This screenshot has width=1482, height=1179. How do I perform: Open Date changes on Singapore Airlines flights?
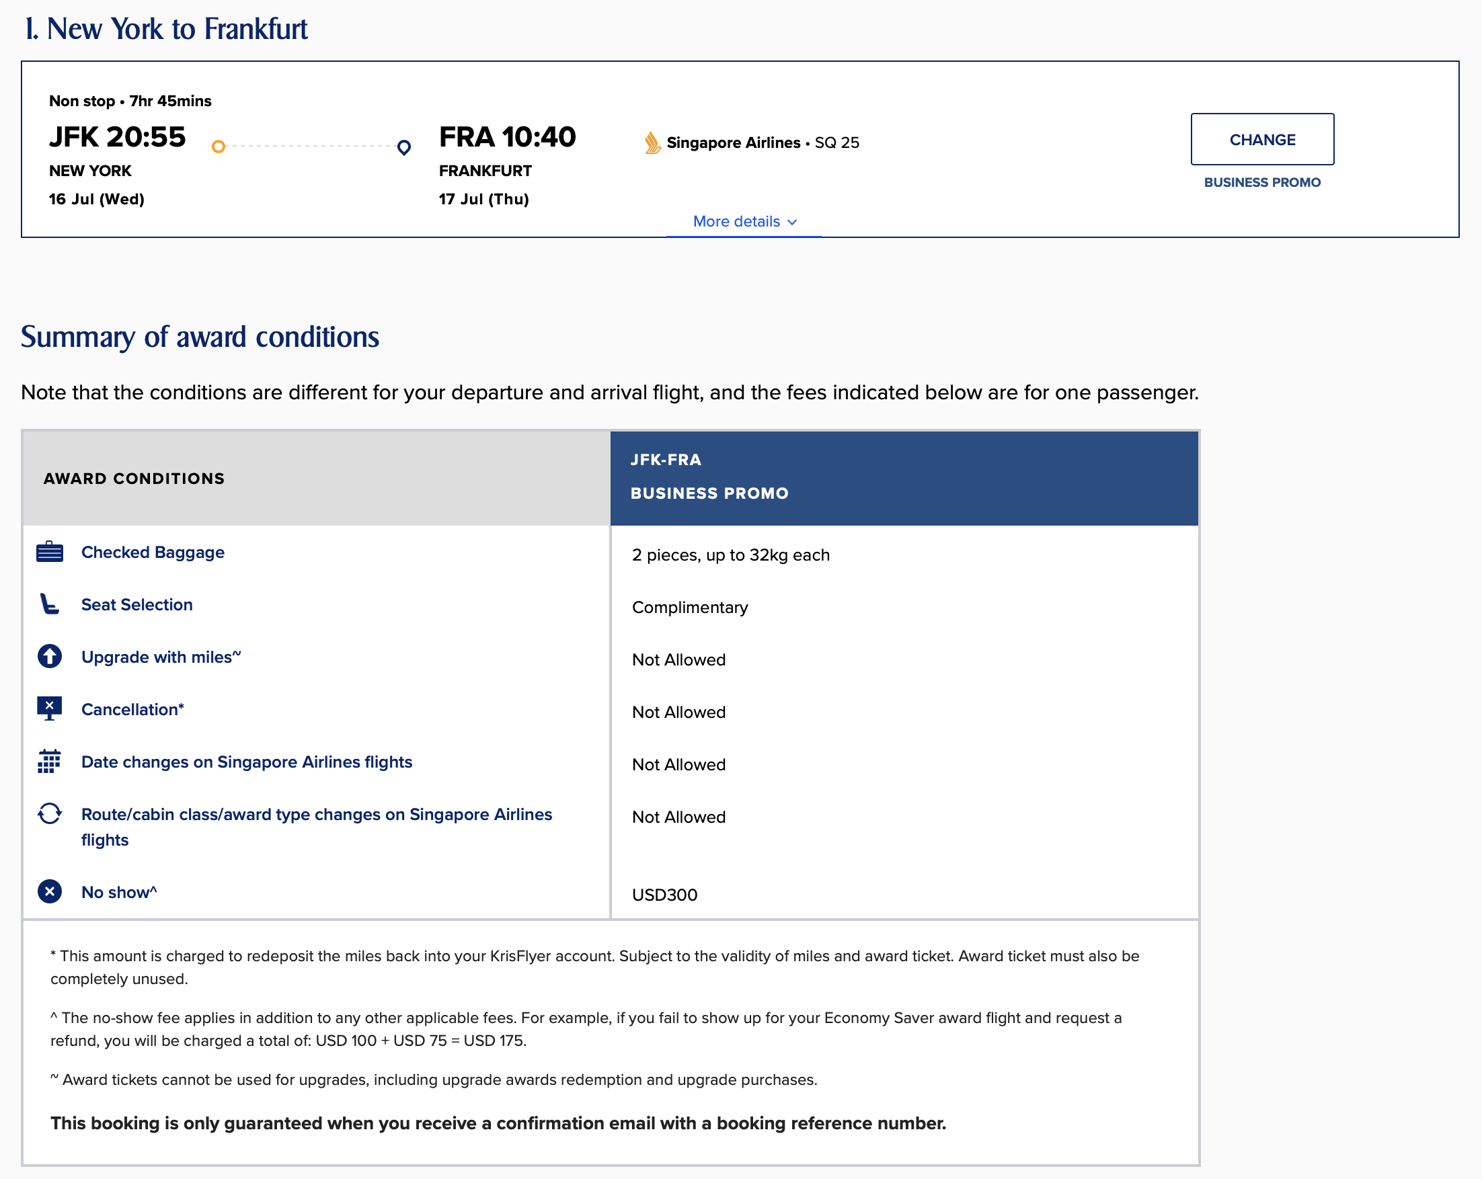pyautogui.click(x=247, y=762)
